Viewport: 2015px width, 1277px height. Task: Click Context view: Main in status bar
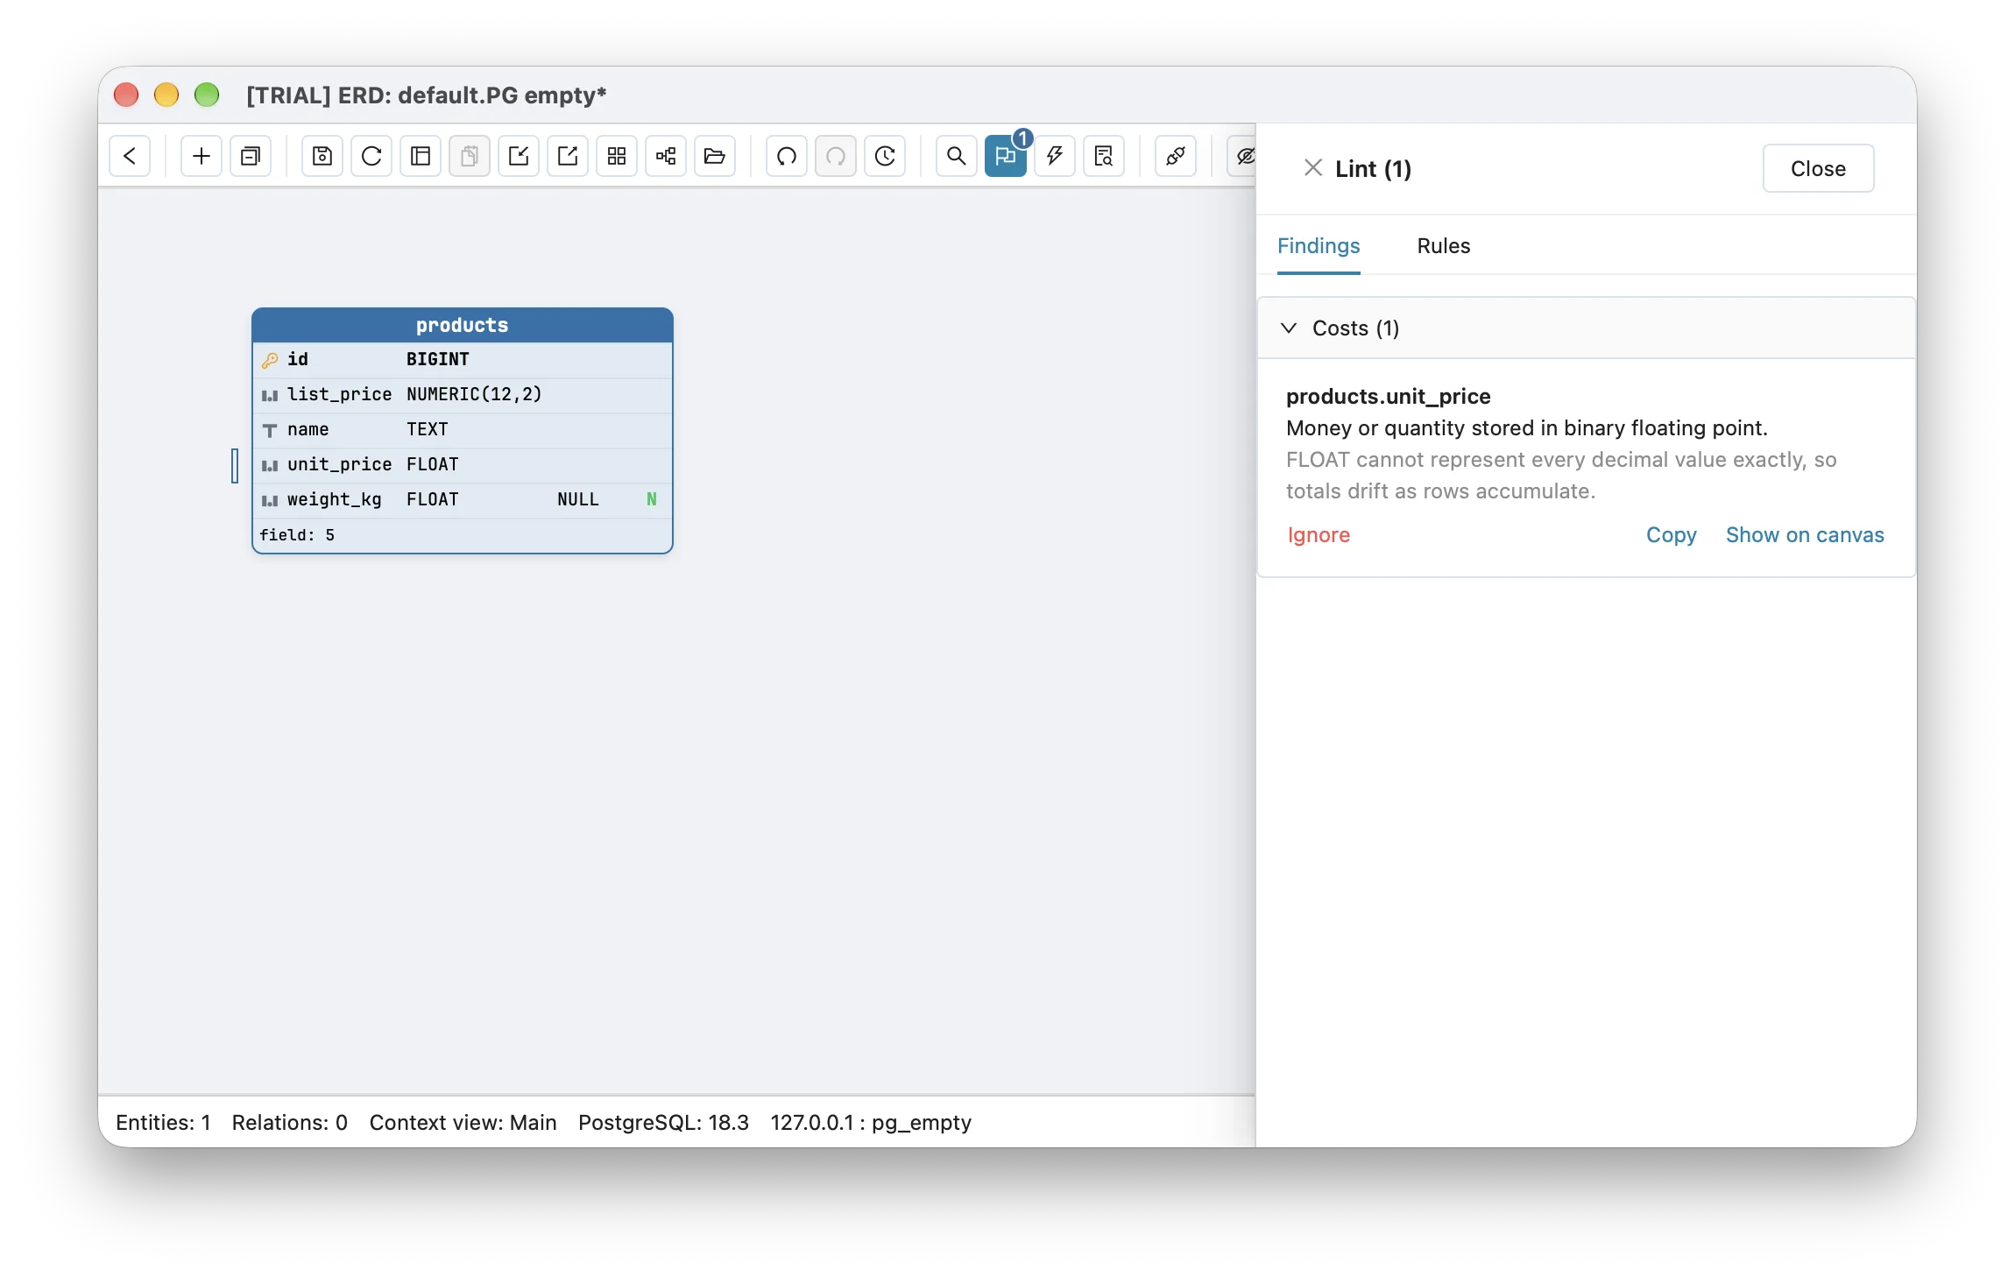(x=463, y=1123)
